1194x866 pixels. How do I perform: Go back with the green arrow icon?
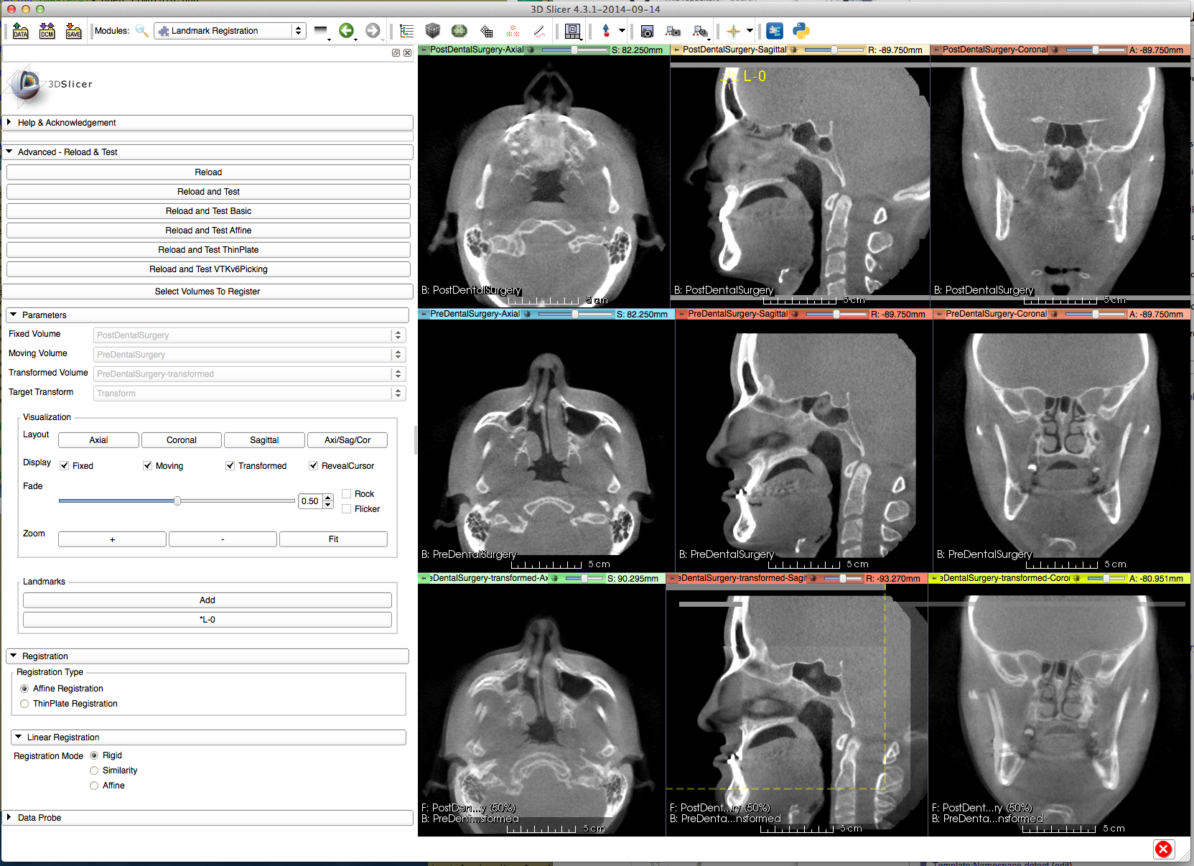346,31
